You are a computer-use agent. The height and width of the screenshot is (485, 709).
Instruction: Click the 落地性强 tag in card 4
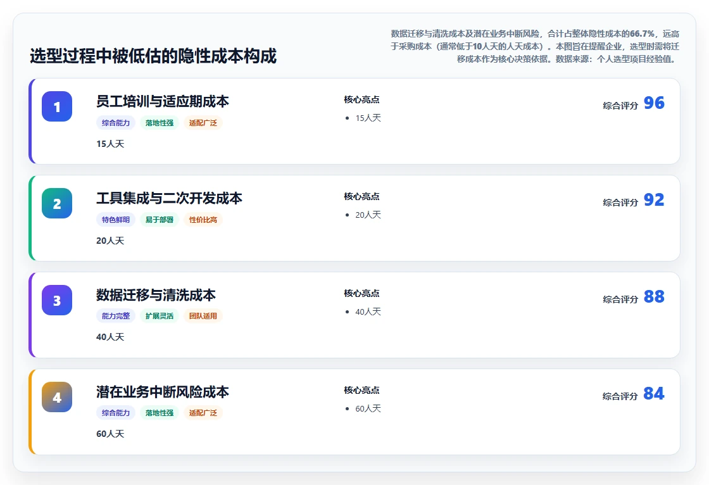tap(159, 413)
